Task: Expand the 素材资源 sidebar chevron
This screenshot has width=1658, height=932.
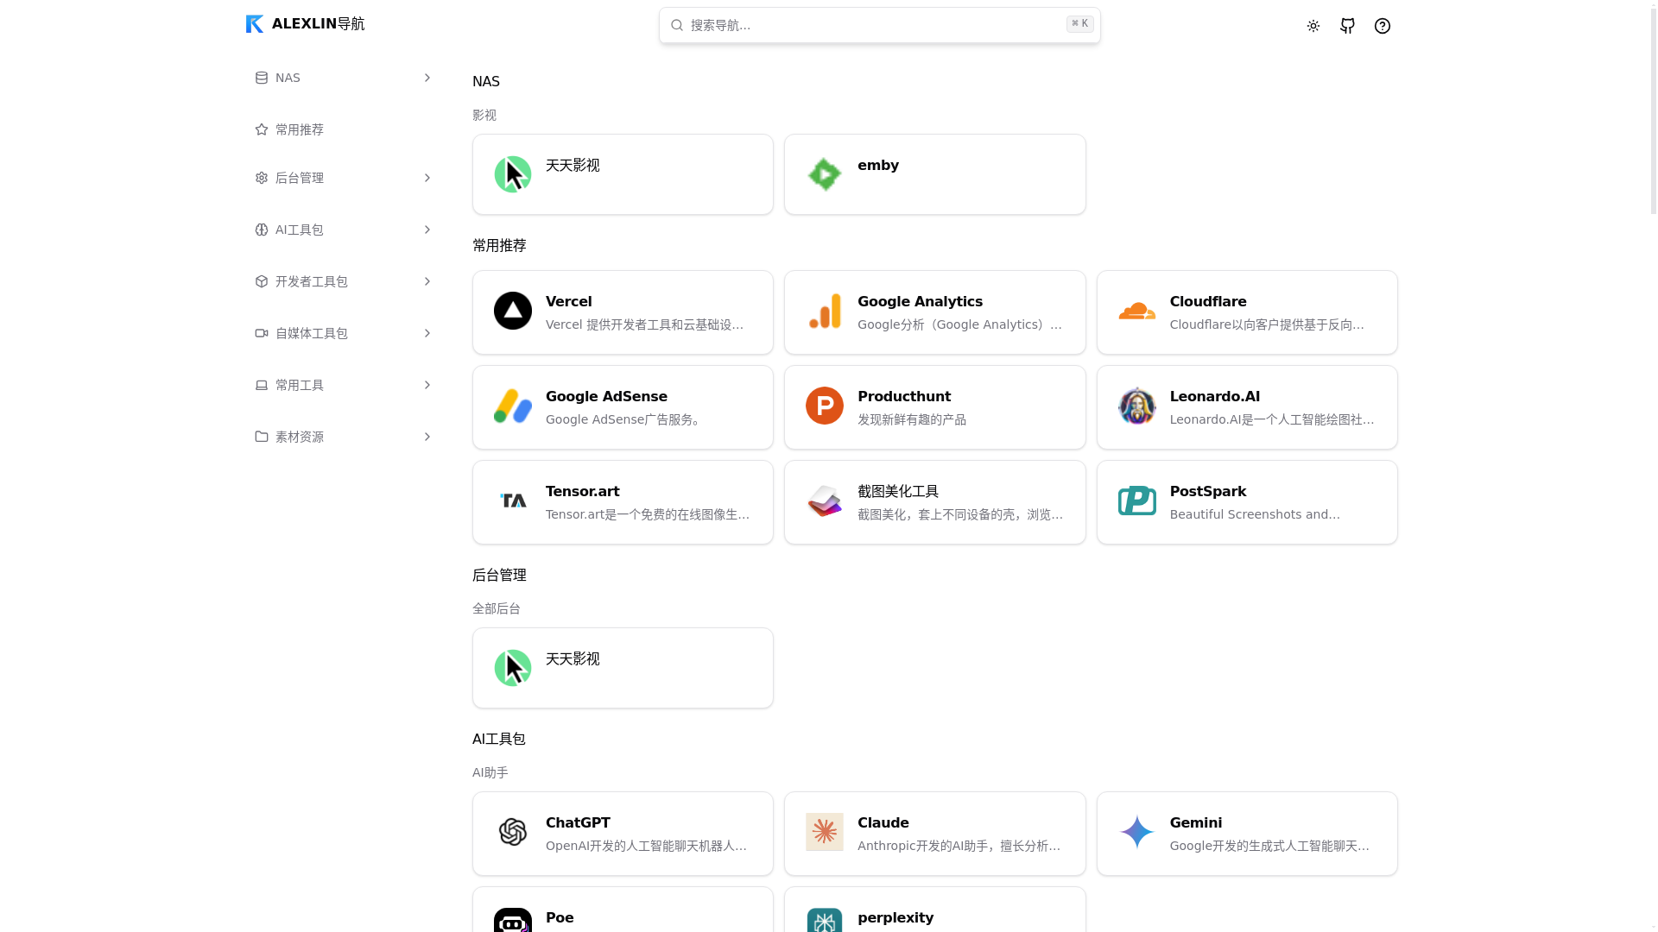Action: point(427,437)
